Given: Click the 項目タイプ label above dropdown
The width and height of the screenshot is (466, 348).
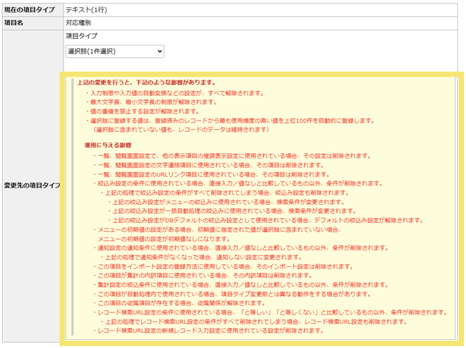Looking at the screenshot, I should point(81,35).
